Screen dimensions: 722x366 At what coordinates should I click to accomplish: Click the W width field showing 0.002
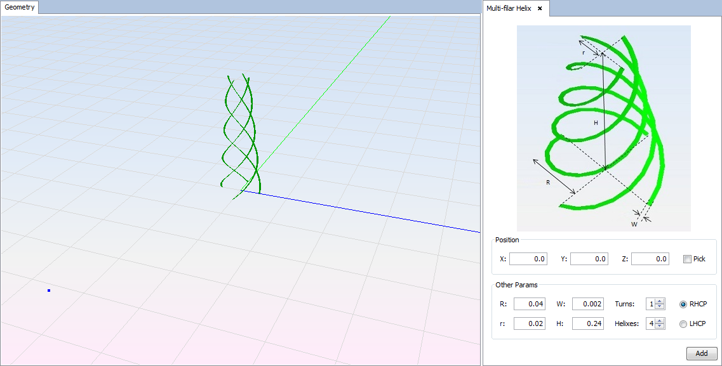pyautogui.click(x=587, y=304)
